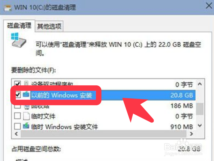214x161 pixels.
Task: Click the file list scroll down arrow
Action: click(x=200, y=125)
